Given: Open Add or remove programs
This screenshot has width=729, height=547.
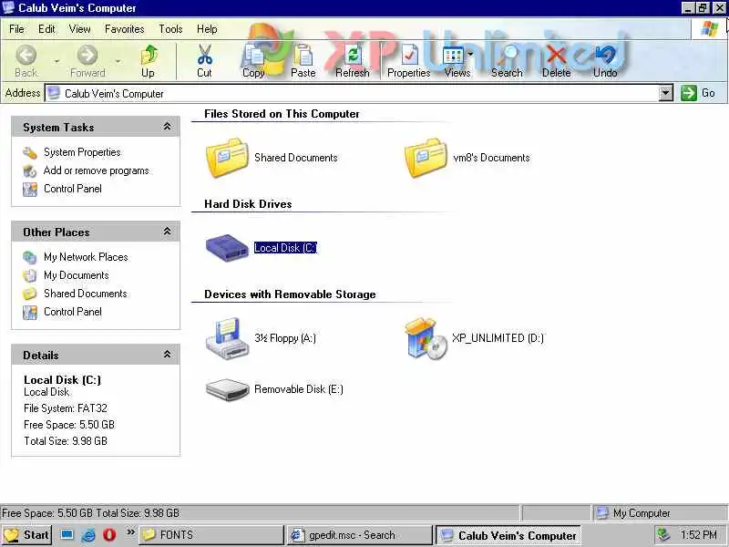Looking at the screenshot, I should tap(97, 170).
